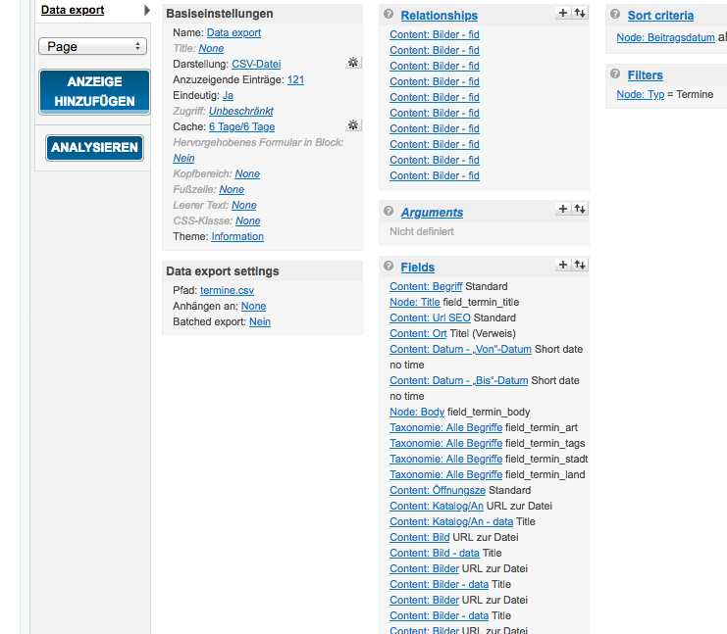Click the termine.csv path link

point(227,291)
